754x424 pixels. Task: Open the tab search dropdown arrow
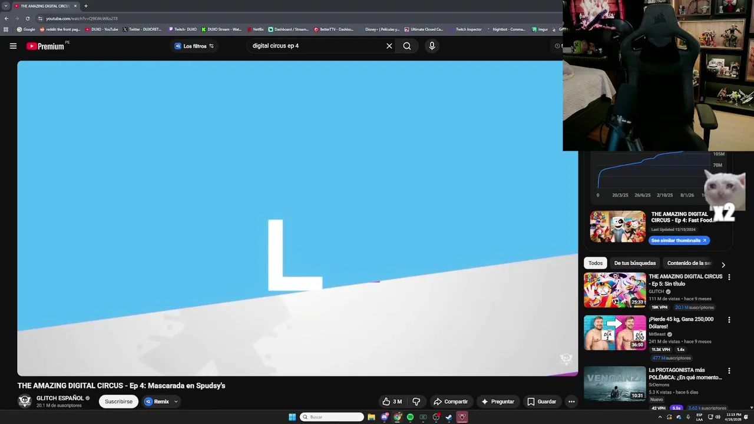click(x=5, y=6)
